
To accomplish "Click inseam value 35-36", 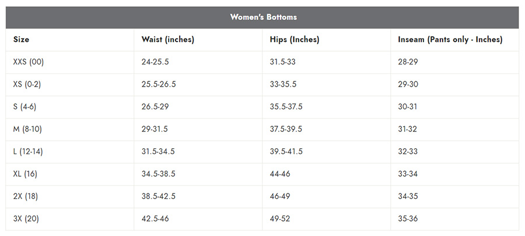I will pos(408,219).
